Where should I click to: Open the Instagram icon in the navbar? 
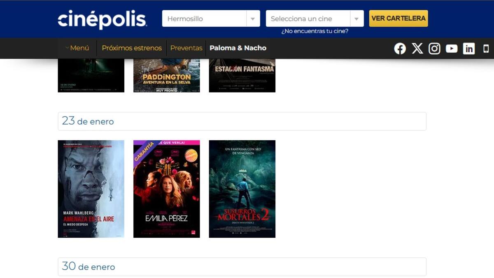(x=434, y=49)
